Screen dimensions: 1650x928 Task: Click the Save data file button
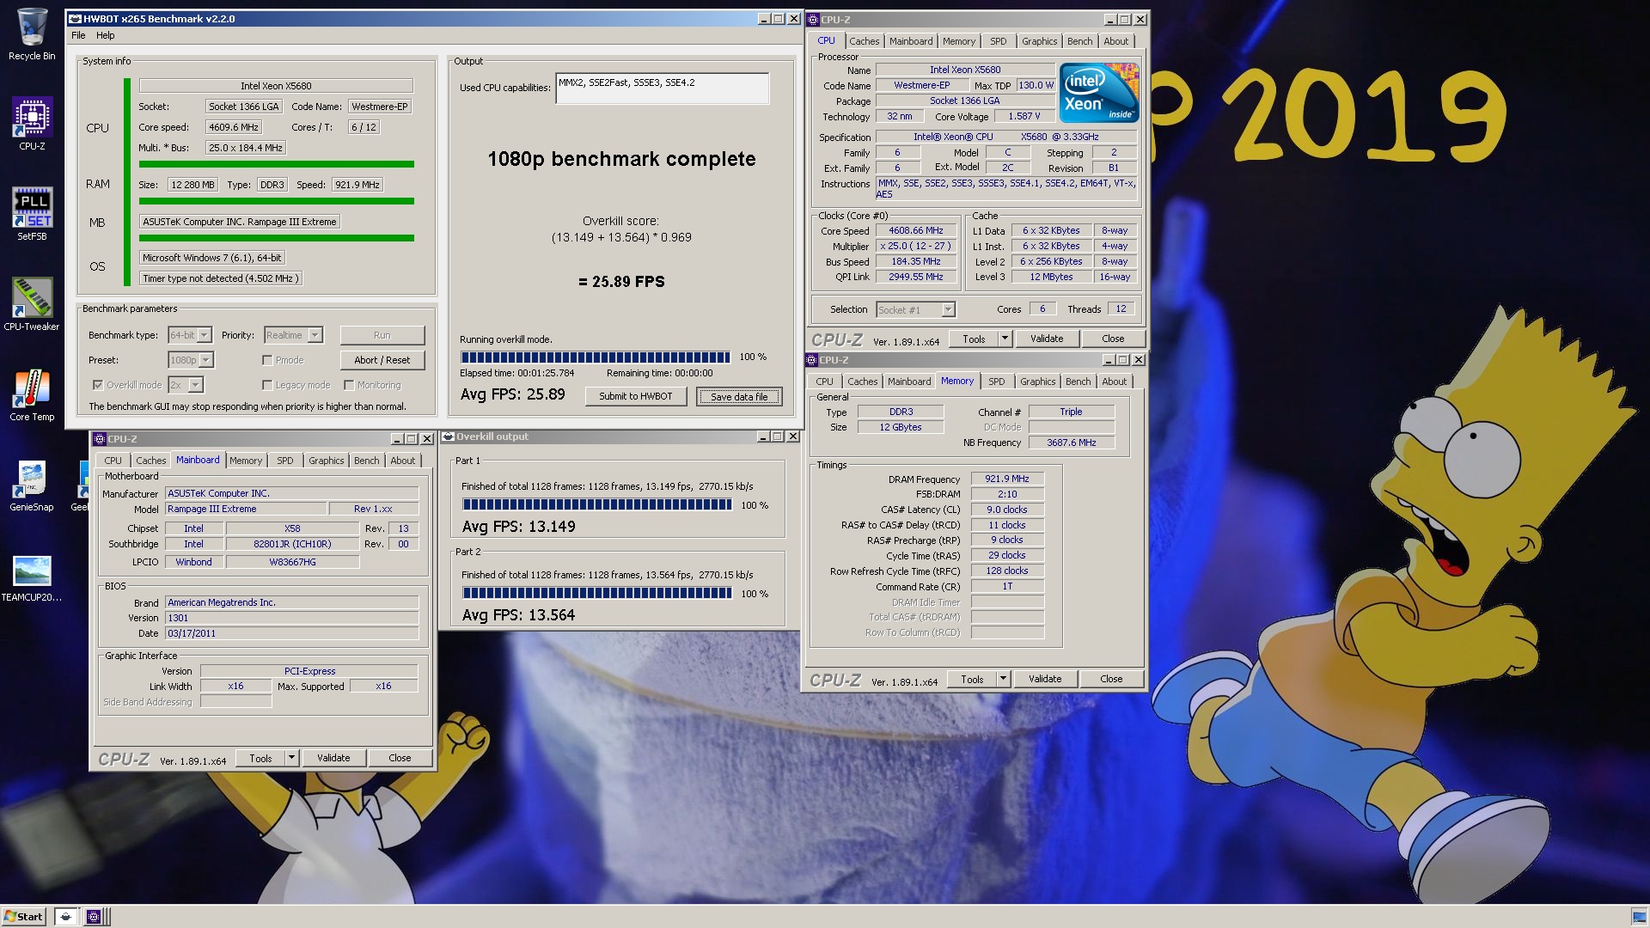[739, 396]
